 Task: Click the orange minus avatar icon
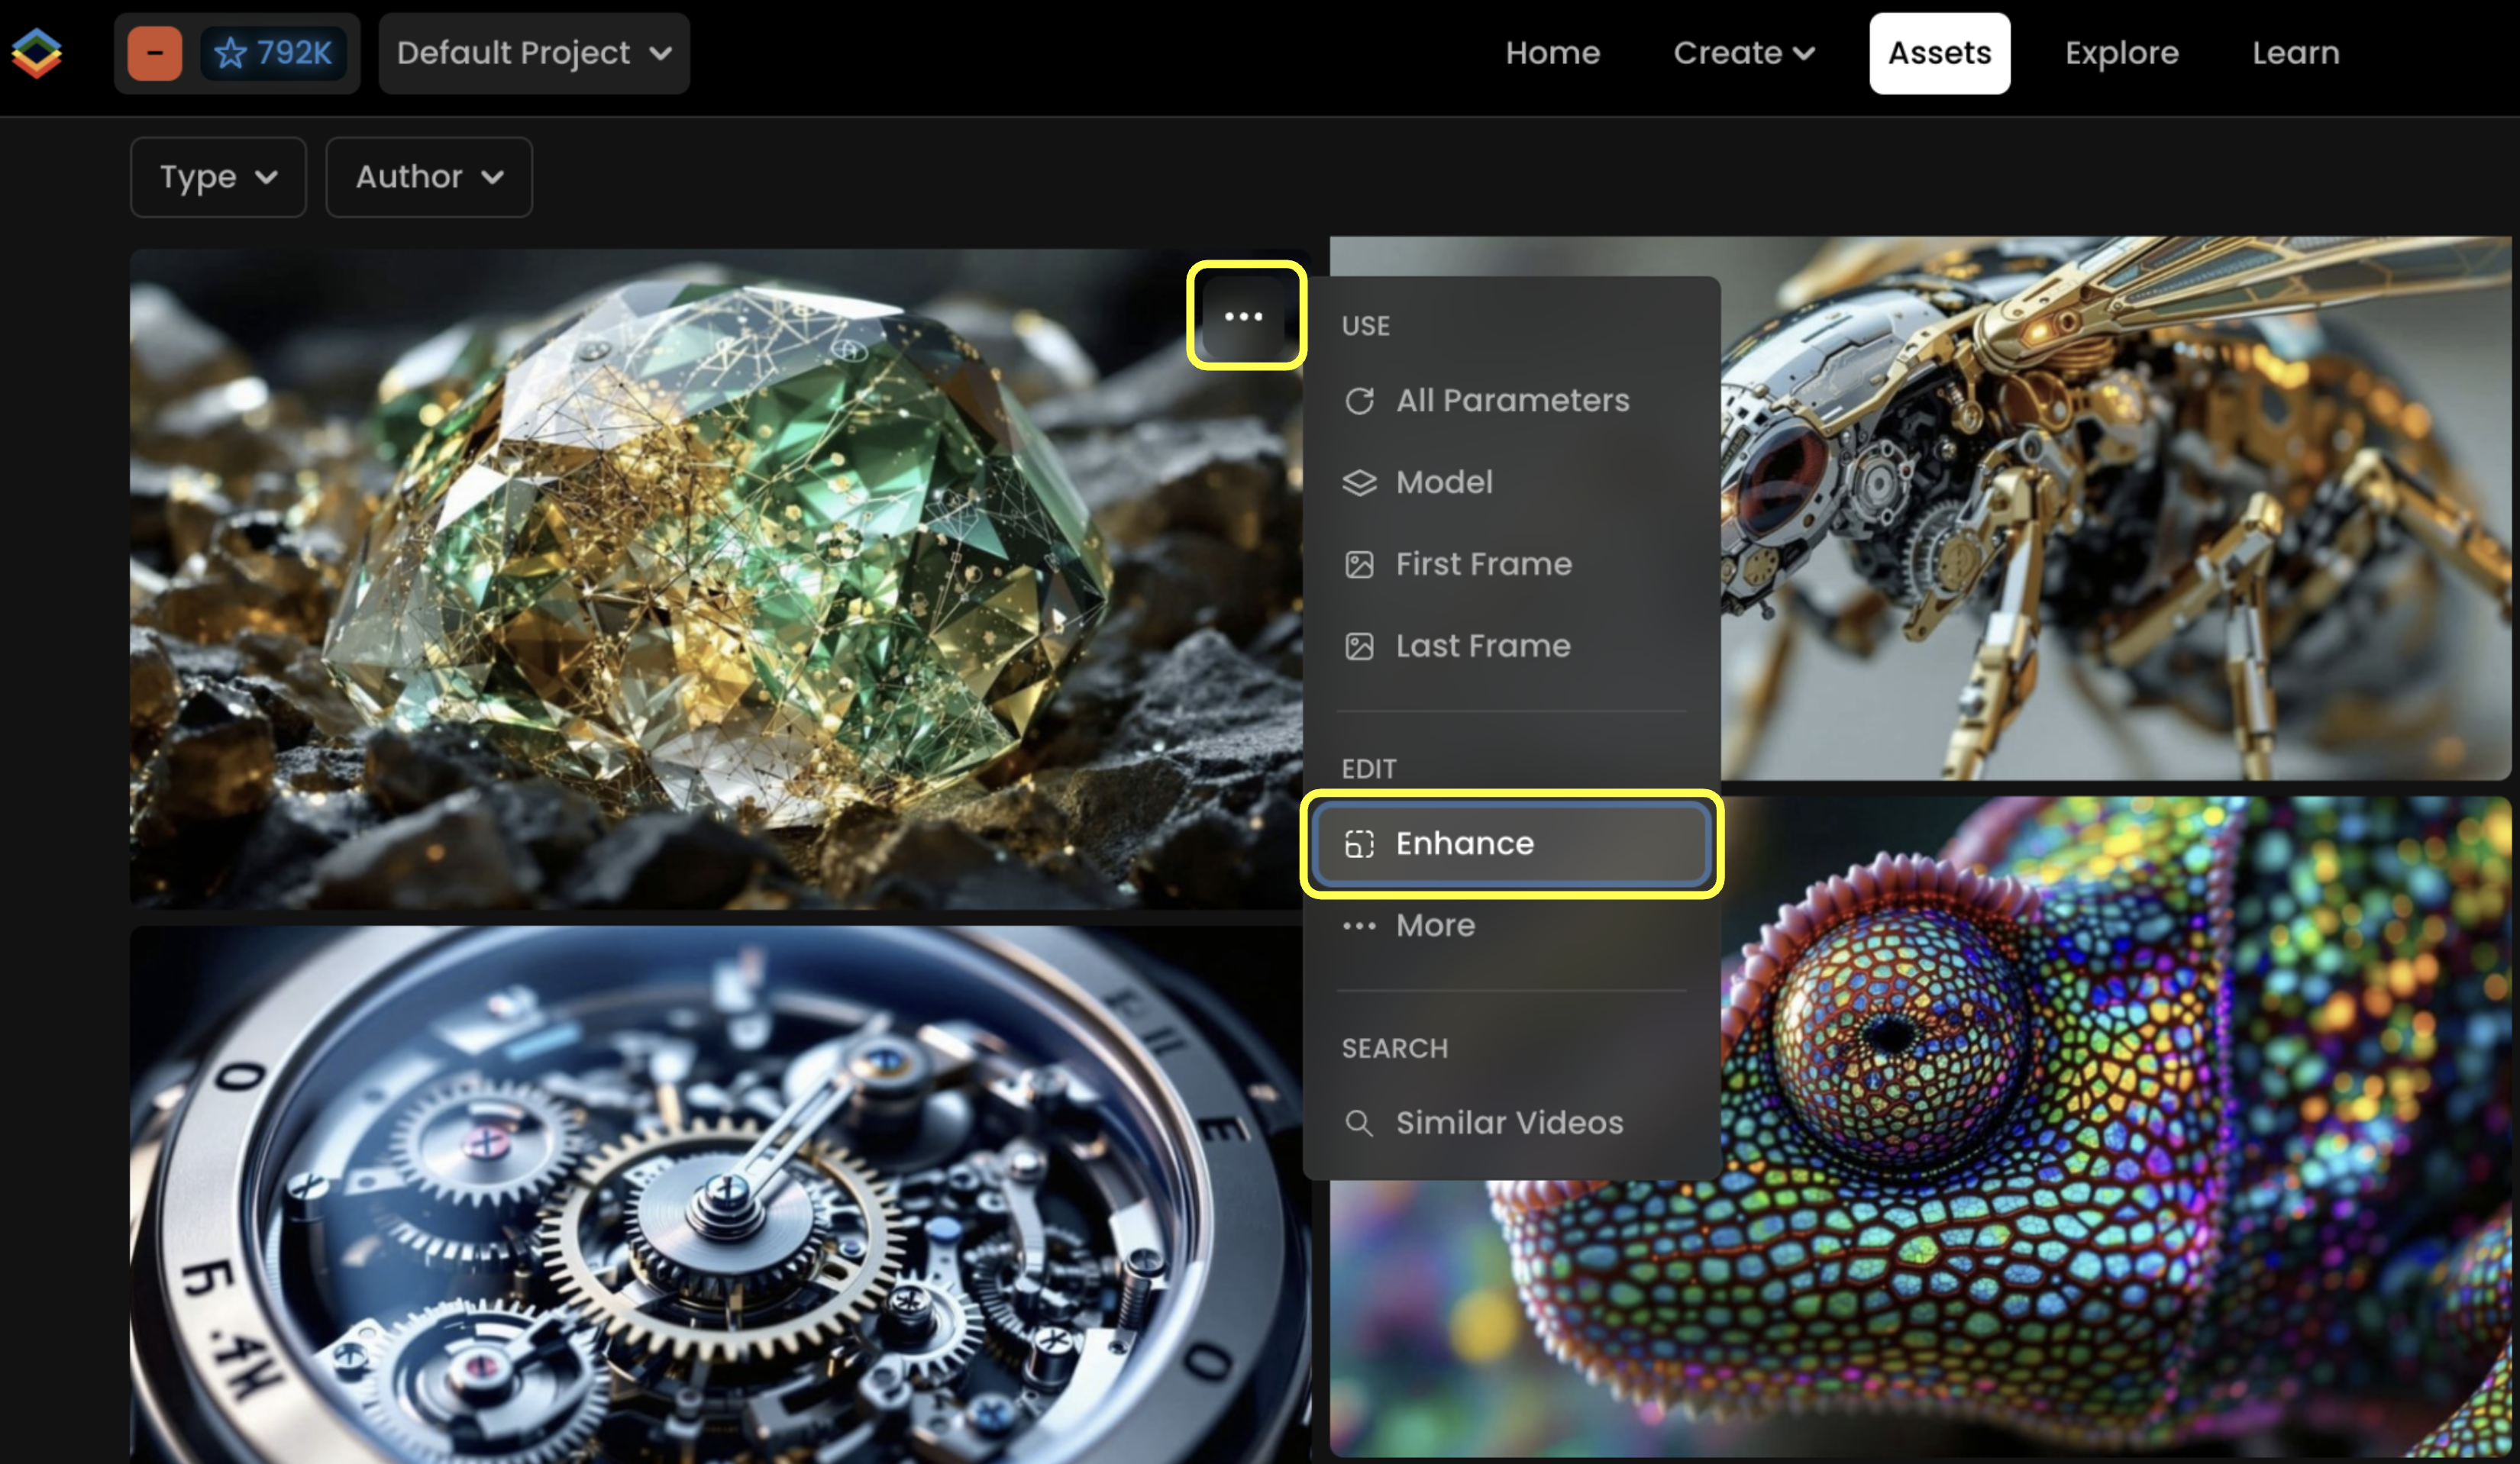point(155,53)
